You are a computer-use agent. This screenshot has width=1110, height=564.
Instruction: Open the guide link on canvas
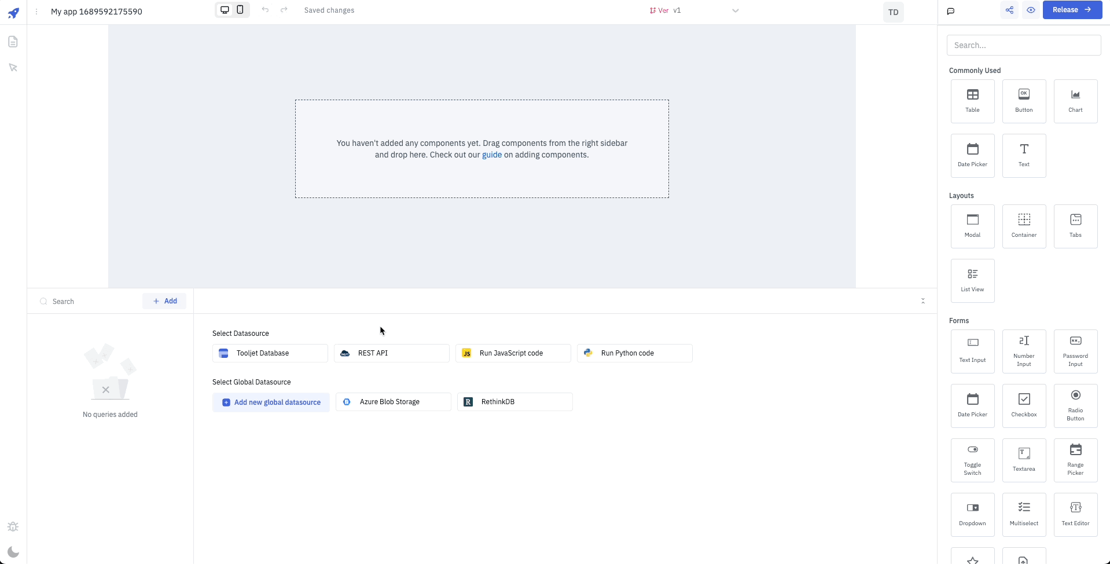pyautogui.click(x=492, y=155)
